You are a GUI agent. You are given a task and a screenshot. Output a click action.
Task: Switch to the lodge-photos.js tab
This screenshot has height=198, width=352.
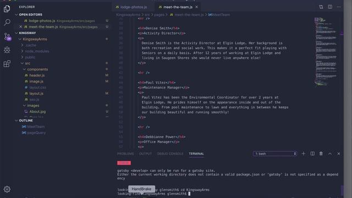click(133, 7)
